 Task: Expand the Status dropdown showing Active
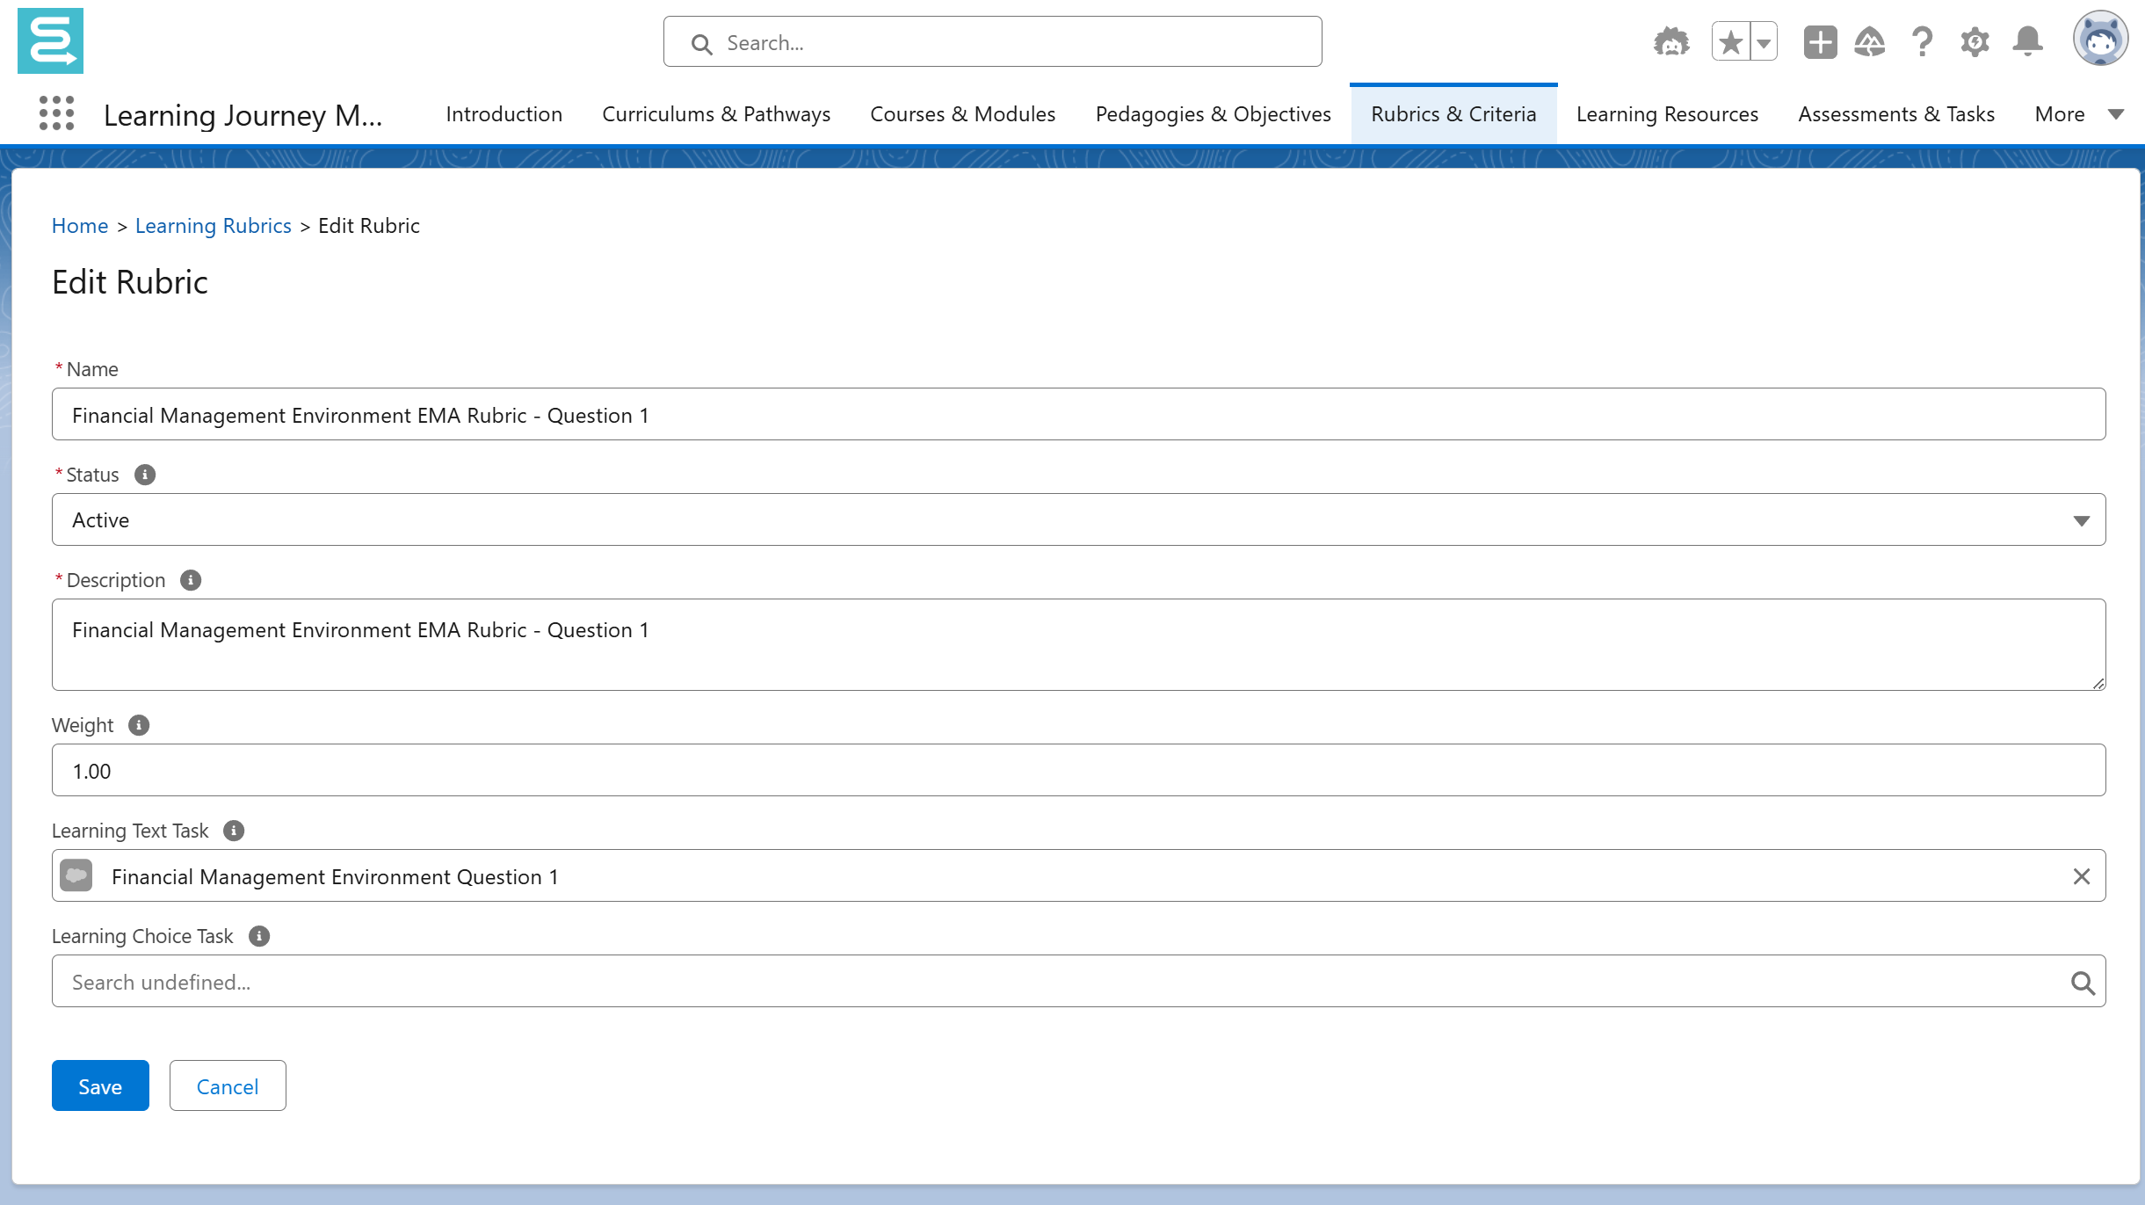(1078, 519)
